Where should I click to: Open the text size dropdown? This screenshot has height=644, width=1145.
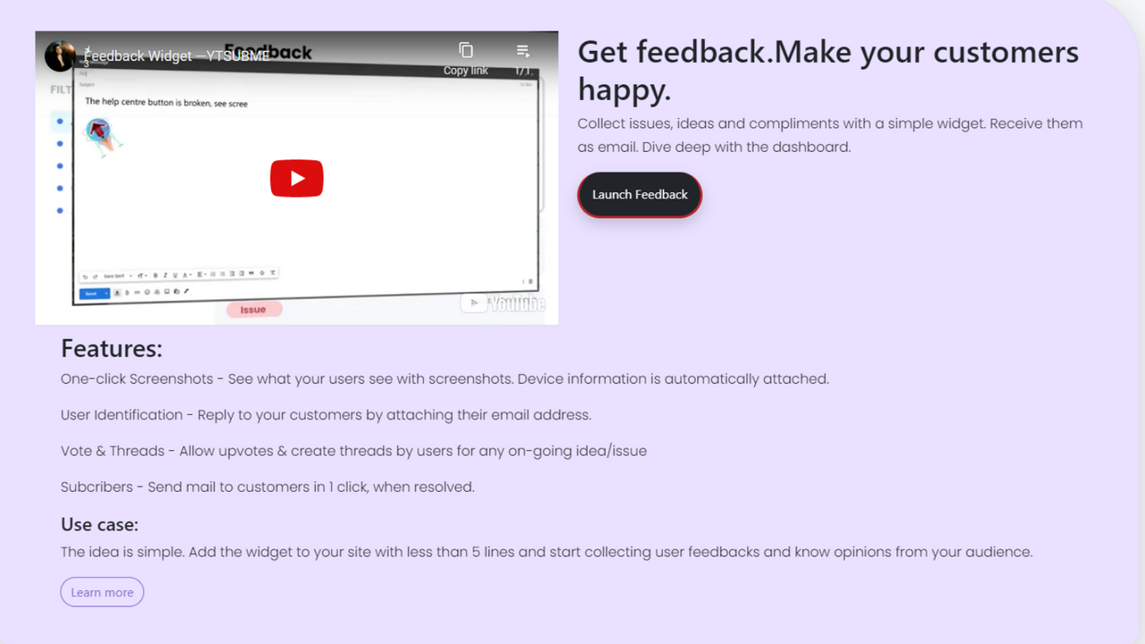point(141,275)
